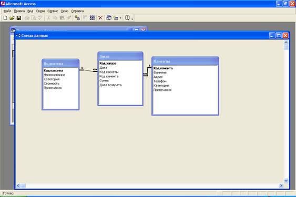Expand the New object dropdown arrow
The width and height of the screenshot is (296, 197).
point(120,18)
